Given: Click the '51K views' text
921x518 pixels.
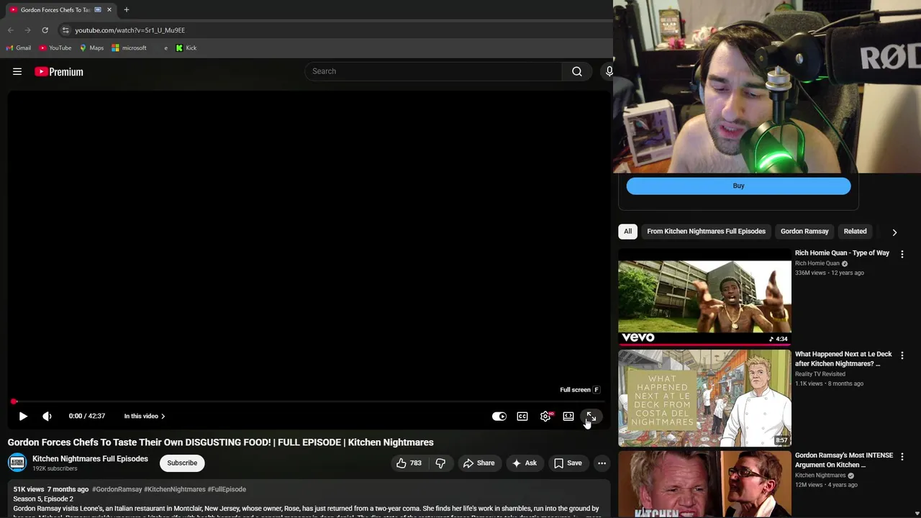Looking at the screenshot, I should [x=28, y=489].
